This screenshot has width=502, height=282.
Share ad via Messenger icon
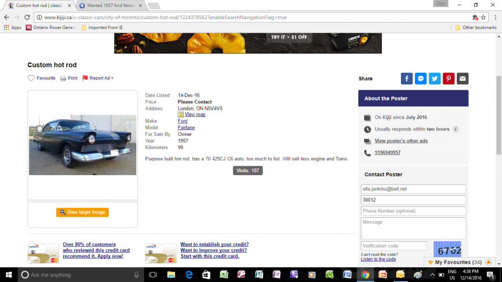coord(421,78)
